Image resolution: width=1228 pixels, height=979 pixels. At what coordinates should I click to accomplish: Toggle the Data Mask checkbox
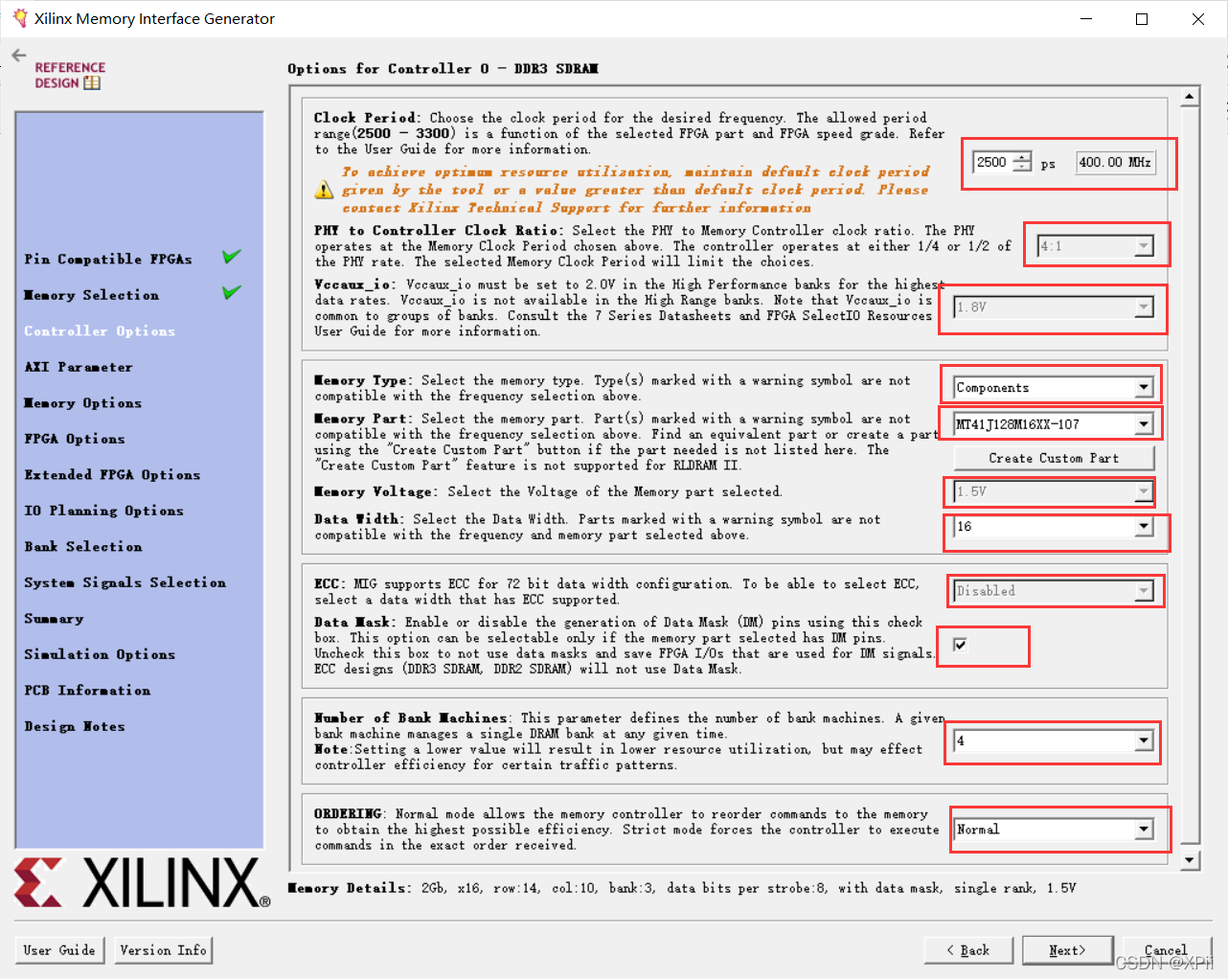click(x=960, y=645)
